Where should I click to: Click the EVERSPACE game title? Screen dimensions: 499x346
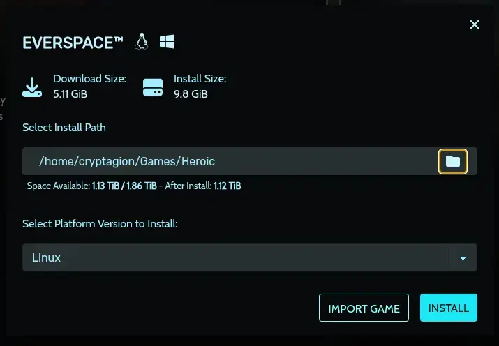pyautogui.click(x=73, y=43)
